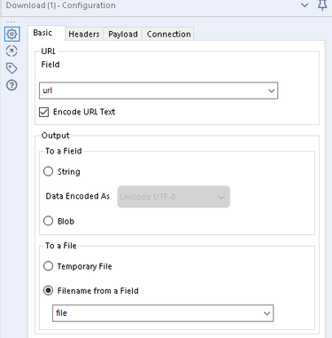Click the Output group label
Image resolution: width=332 pixels, height=338 pixels.
coord(56,136)
